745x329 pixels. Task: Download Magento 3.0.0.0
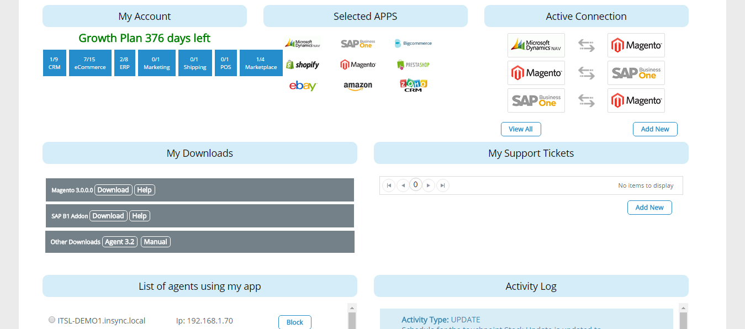click(x=113, y=190)
